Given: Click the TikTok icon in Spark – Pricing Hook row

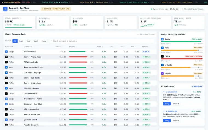Looking at the screenshot, I should coord(6,57).
